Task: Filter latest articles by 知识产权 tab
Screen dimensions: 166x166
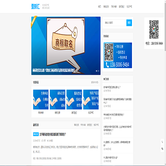Action: click(96, 125)
